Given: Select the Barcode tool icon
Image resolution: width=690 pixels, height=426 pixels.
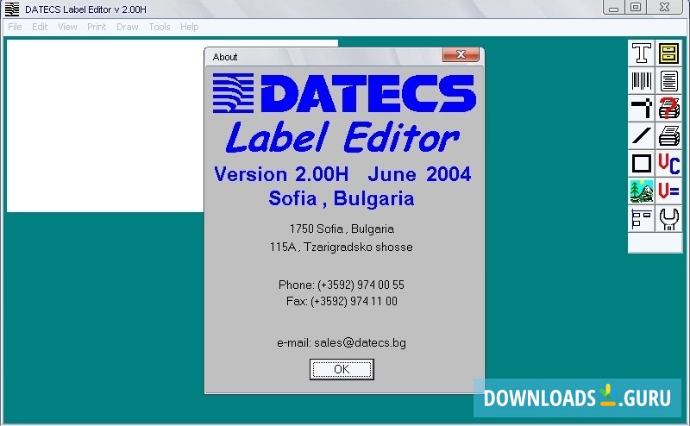Looking at the screenshot, I should [x=642, y=81].
